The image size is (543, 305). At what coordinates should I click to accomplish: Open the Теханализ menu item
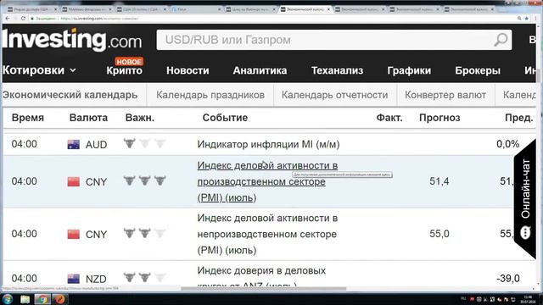[x=337, y=70]
